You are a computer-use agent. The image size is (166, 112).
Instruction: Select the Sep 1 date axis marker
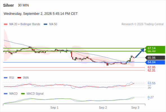[x=54, y=108]
